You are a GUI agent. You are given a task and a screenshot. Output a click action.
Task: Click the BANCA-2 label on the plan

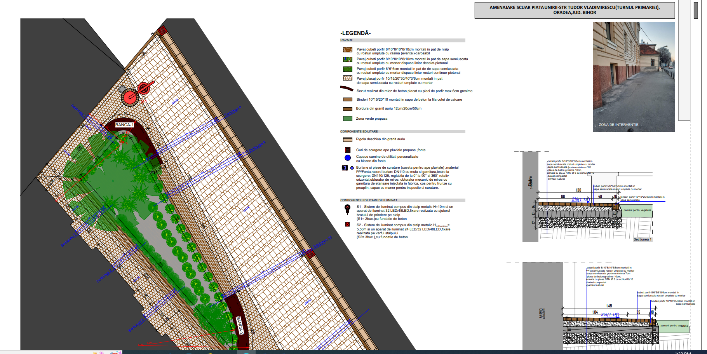[240, 326]
